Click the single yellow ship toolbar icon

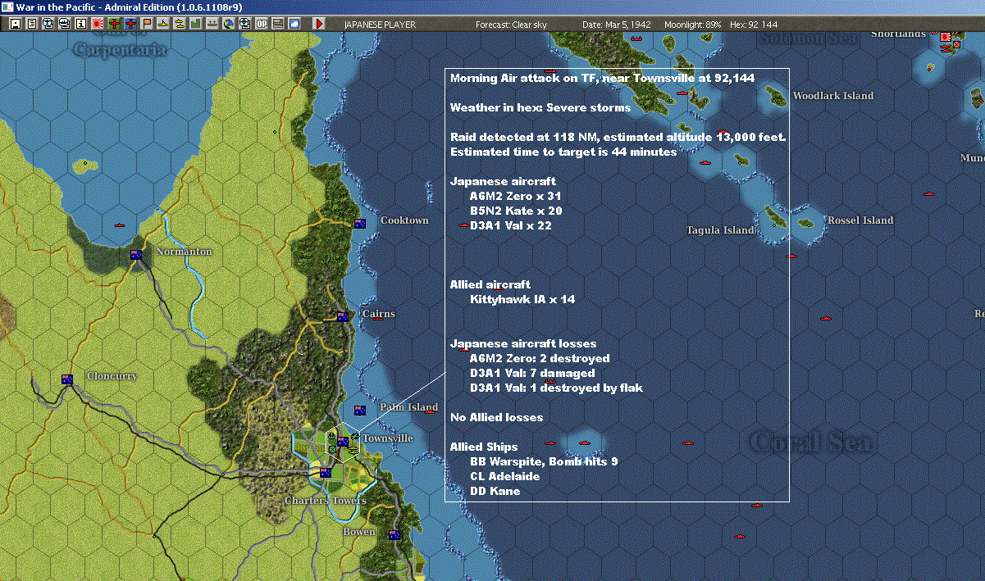click(163, 24)
